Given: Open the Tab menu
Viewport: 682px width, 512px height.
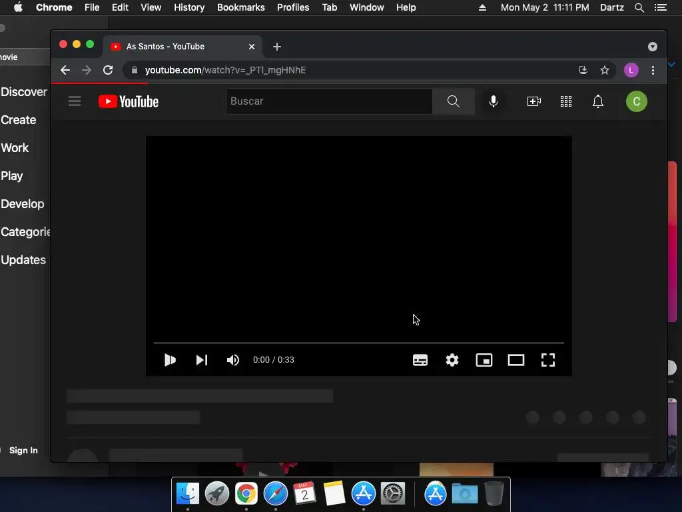Looking at the screenshot, I should (x=330, y=7).
